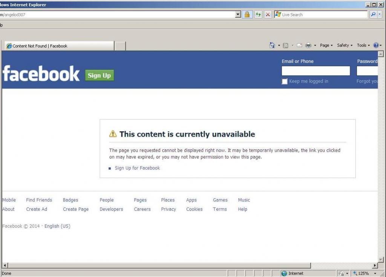386x277 pixels.
Task: Open the Developers footer link
Action: coord(111,209)
